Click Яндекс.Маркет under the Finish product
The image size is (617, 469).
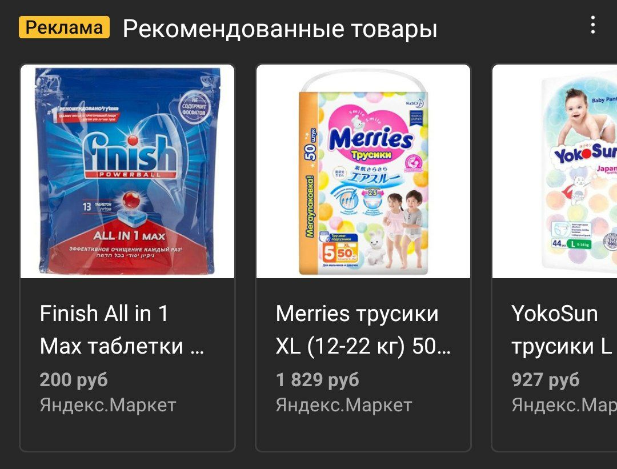coord(108,405)
